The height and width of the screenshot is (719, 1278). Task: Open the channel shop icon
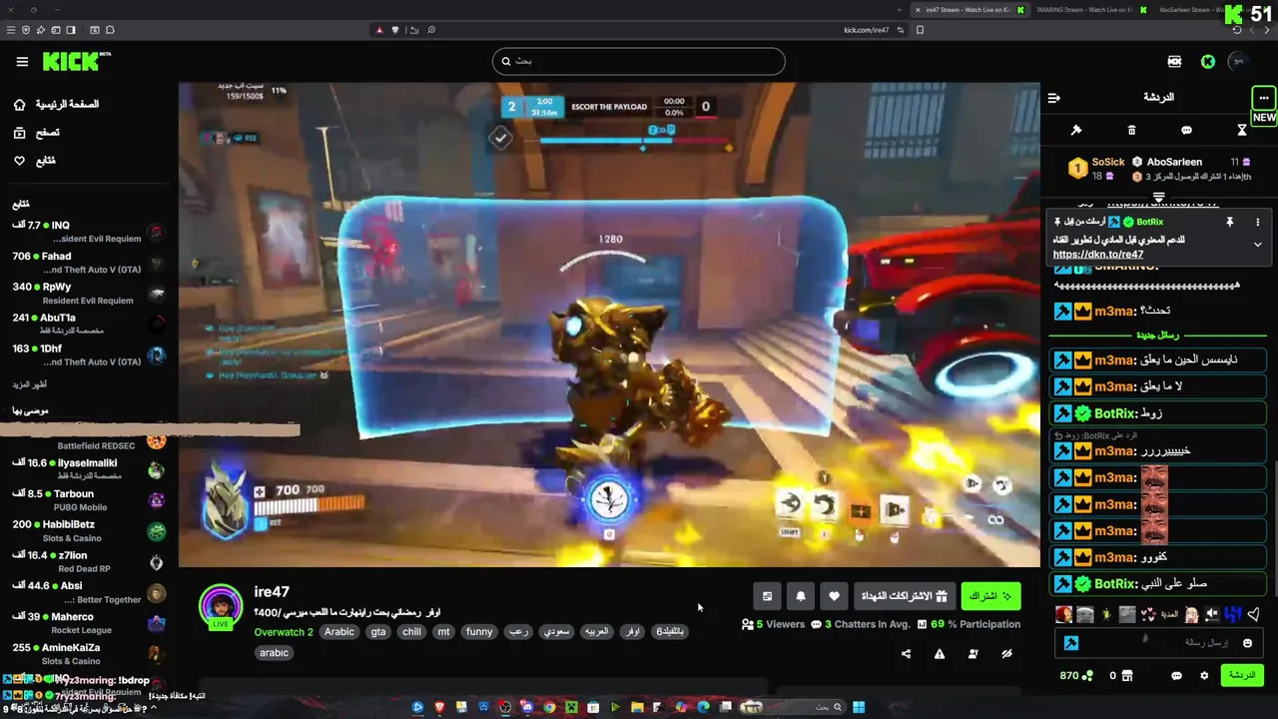point(1127,676)
